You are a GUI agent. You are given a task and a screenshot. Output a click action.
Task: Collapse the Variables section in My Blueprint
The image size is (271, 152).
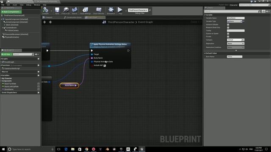tap(1, 75)
